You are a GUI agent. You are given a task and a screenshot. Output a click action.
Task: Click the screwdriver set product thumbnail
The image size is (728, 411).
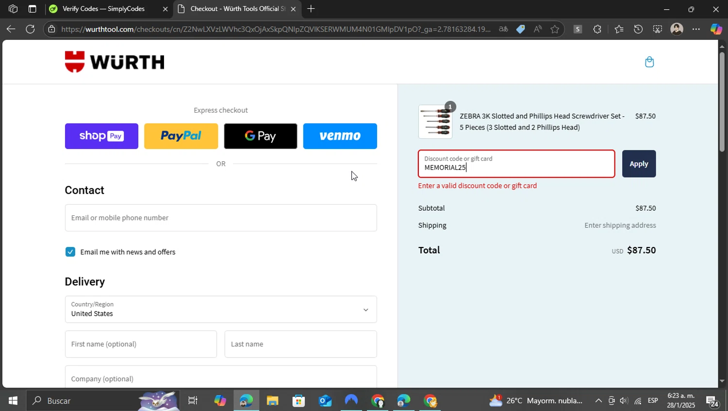[x=435, y=122]
